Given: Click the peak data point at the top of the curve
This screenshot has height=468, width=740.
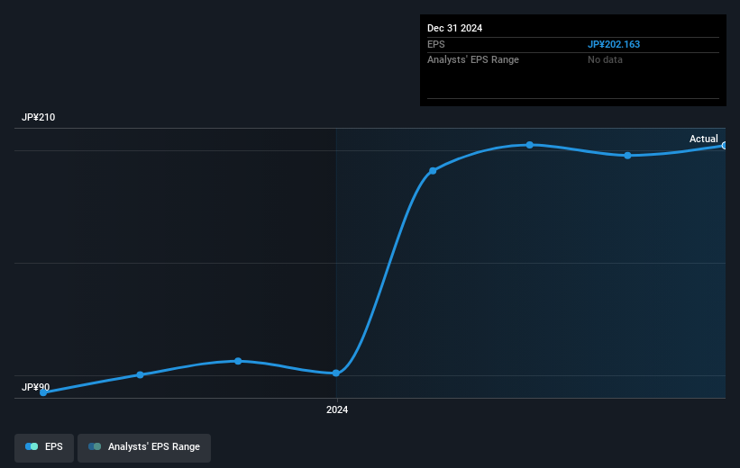Looking at the screenshot, I should tap(529, 145).
